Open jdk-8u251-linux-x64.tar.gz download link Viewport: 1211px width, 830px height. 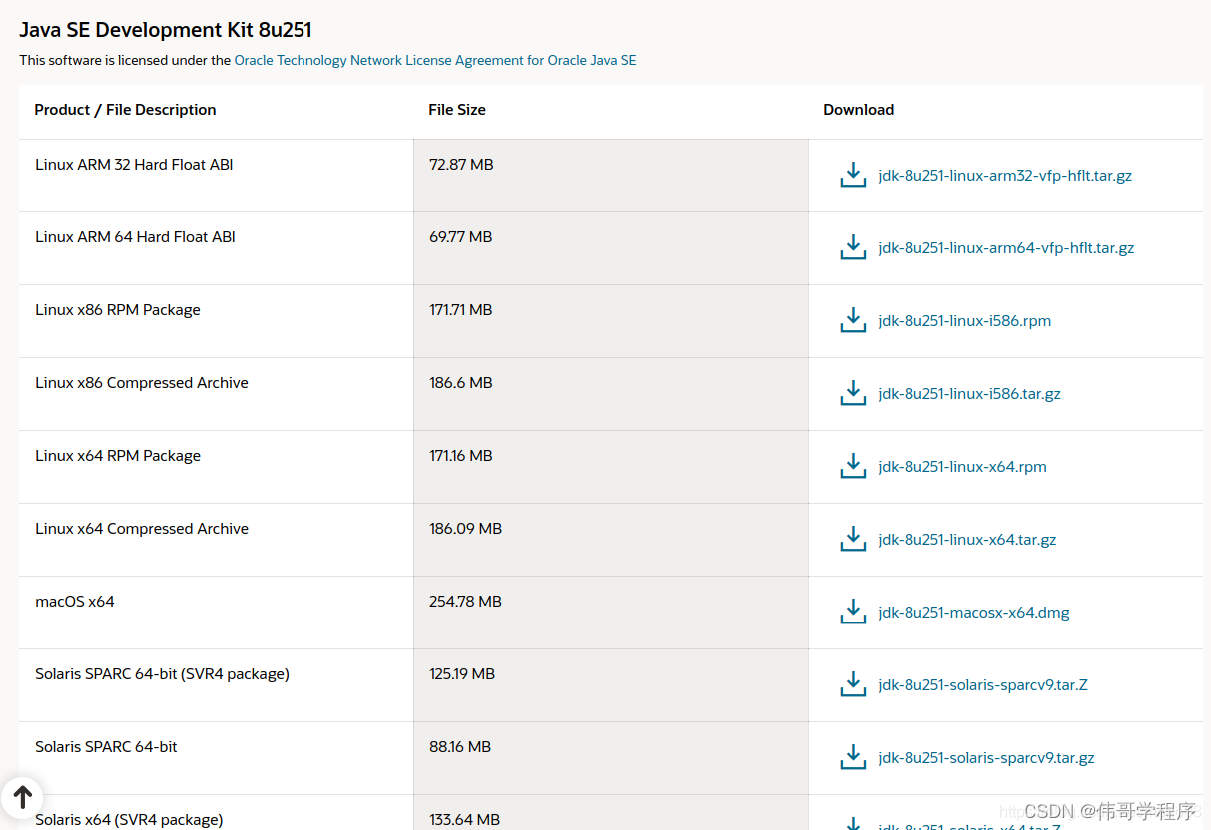tap(966, 540)
